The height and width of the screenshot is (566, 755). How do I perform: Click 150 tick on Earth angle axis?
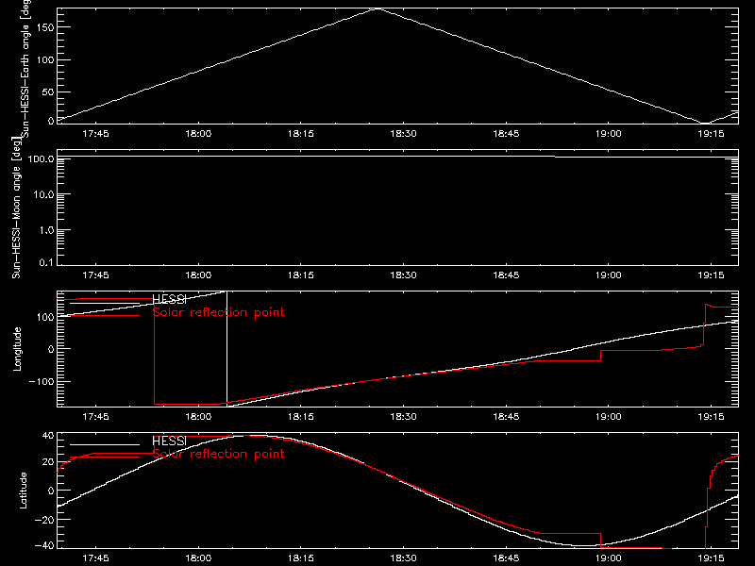coord(44,27)
